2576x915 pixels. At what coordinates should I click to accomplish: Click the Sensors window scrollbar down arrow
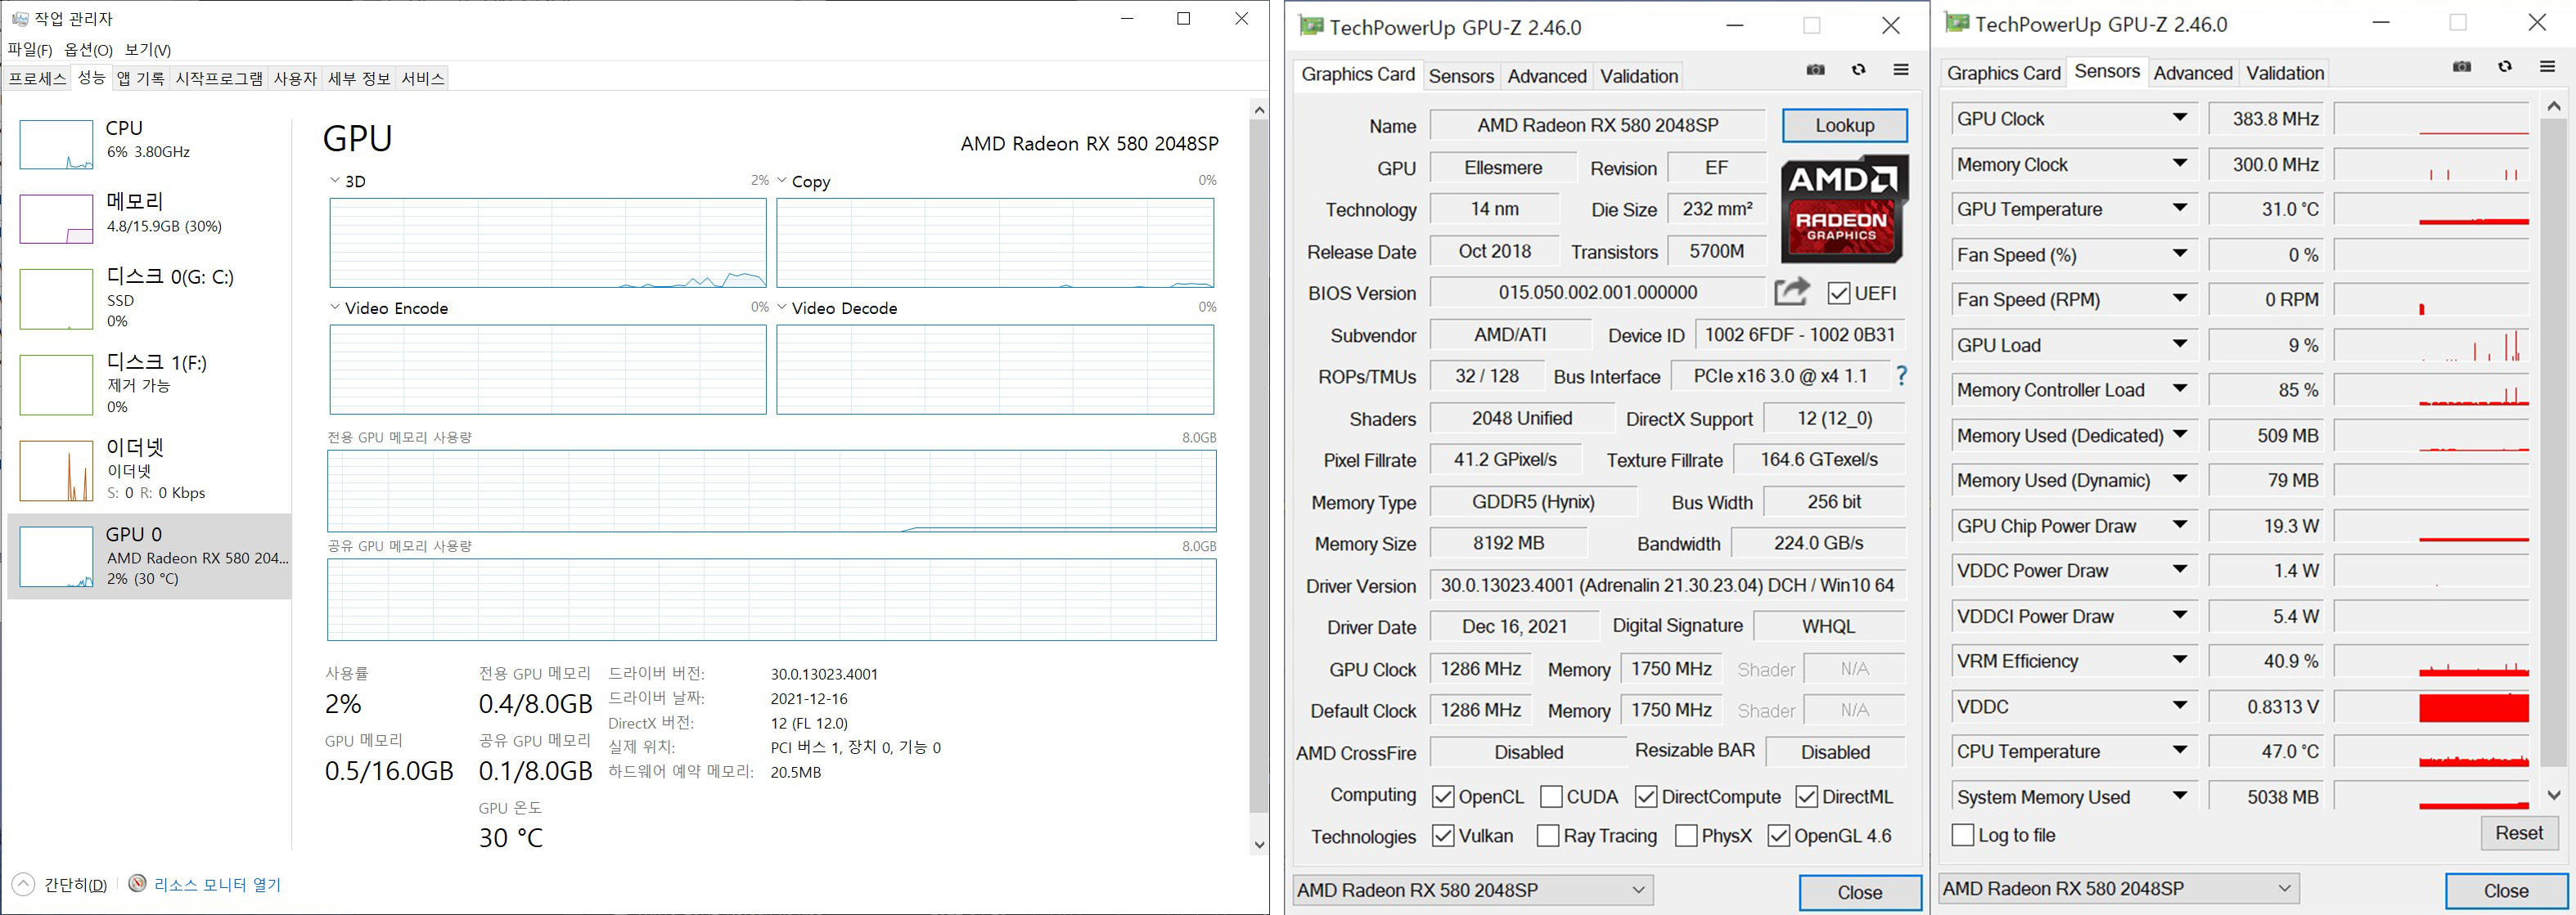(x=2554, y=795)
